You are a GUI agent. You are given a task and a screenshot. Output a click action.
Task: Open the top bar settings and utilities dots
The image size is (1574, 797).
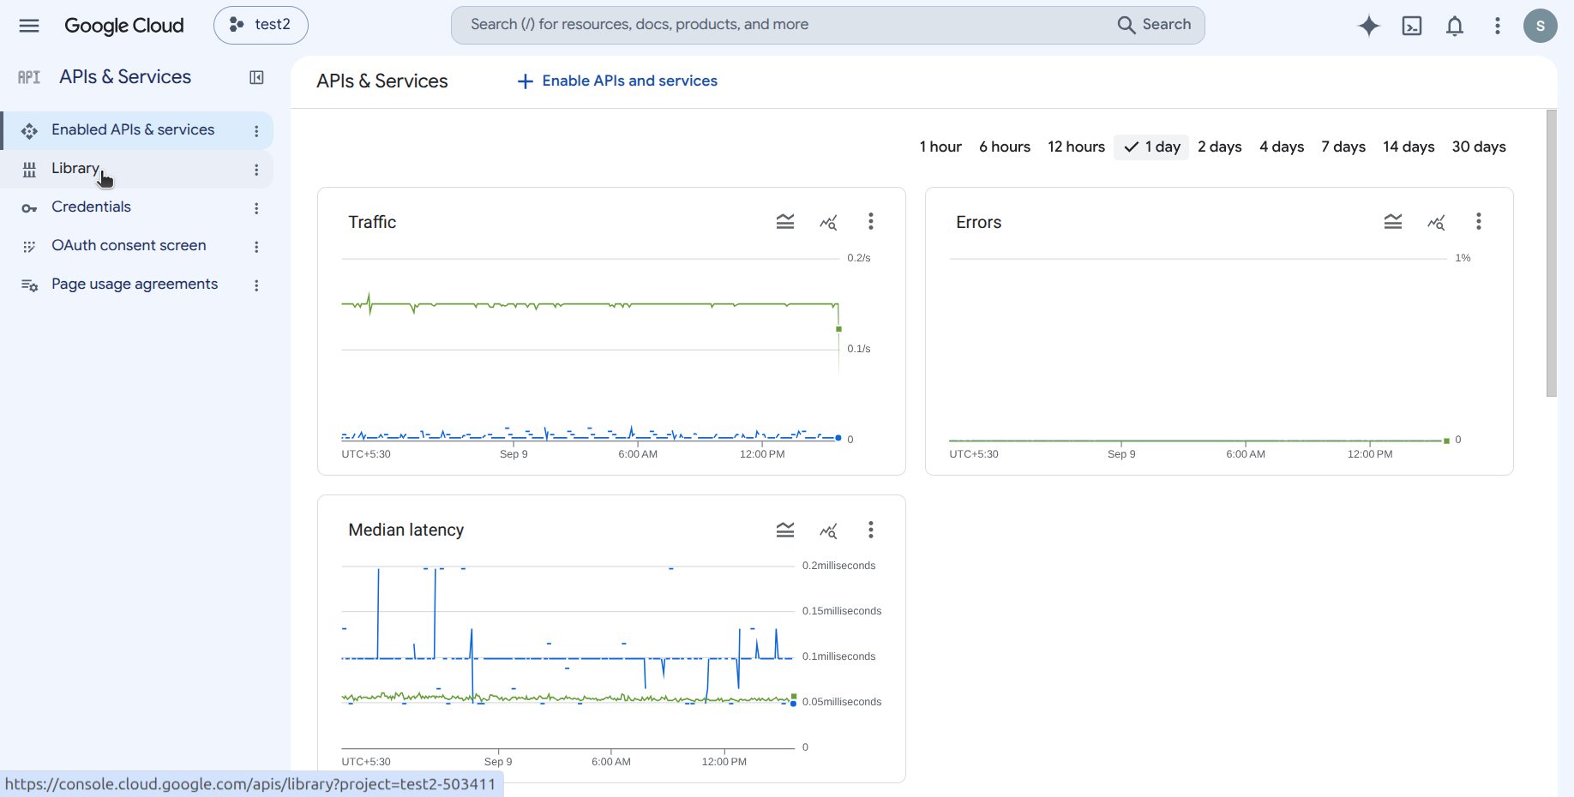pos(1498,26)
